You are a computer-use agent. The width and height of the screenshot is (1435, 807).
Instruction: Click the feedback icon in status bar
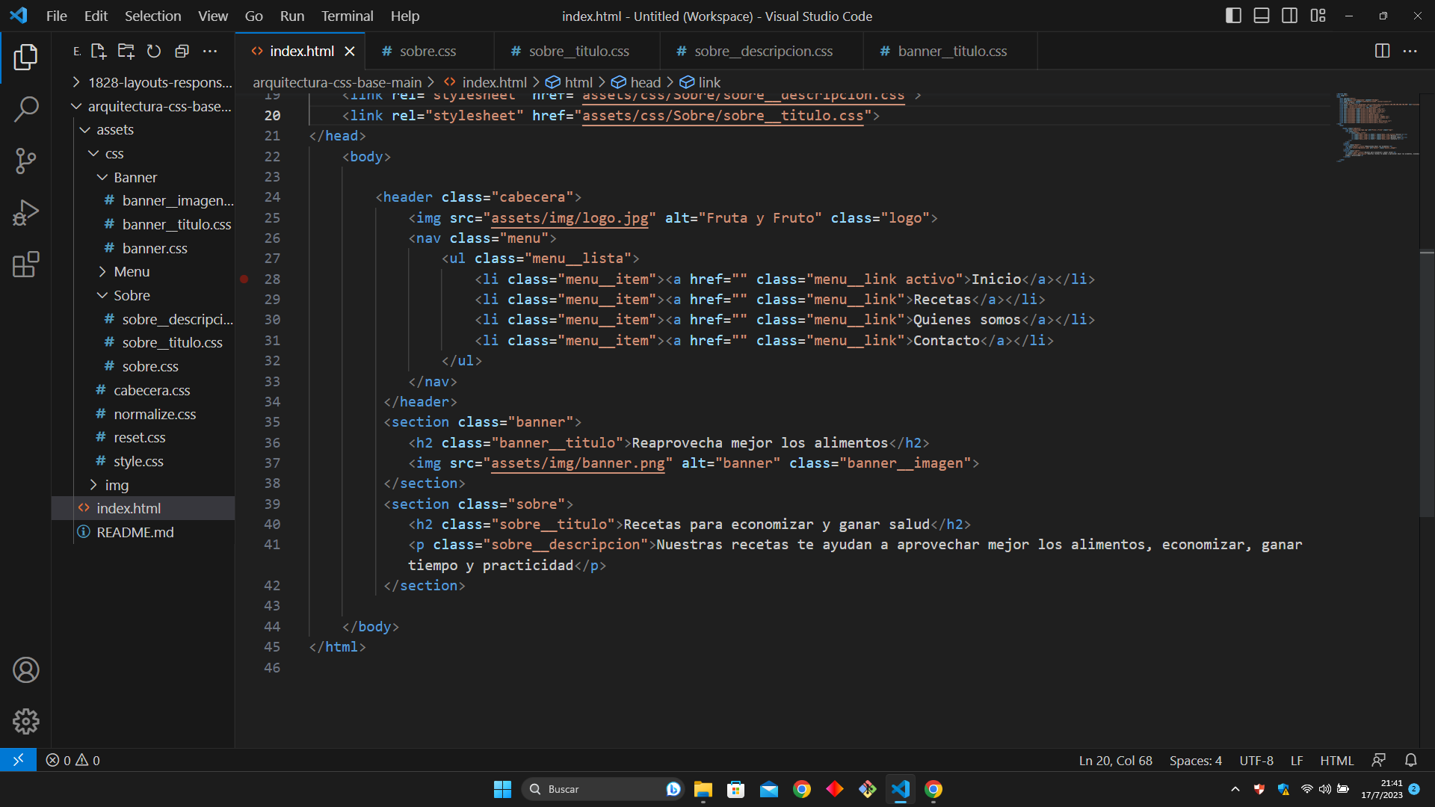click(1379, 760)
